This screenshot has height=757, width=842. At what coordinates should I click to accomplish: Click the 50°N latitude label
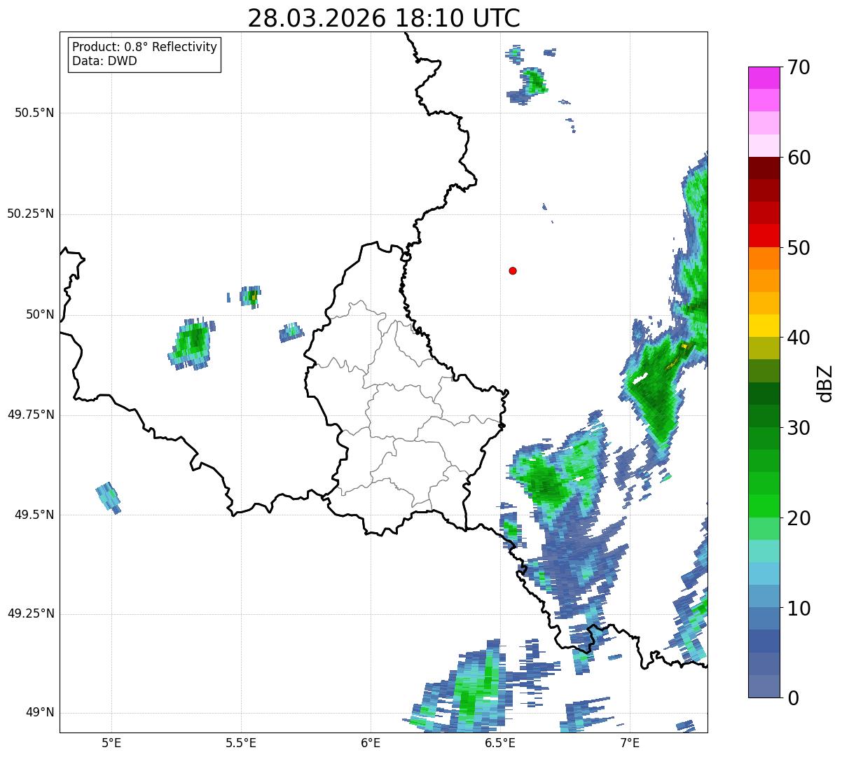click(40, 314)
